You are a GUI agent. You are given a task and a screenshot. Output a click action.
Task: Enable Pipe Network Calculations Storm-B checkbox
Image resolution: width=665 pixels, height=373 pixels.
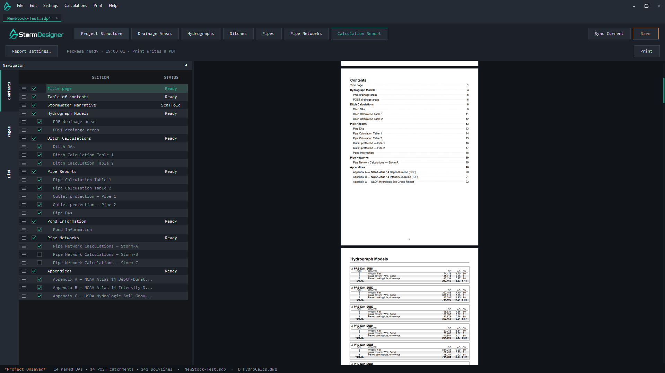click(40, 254)
